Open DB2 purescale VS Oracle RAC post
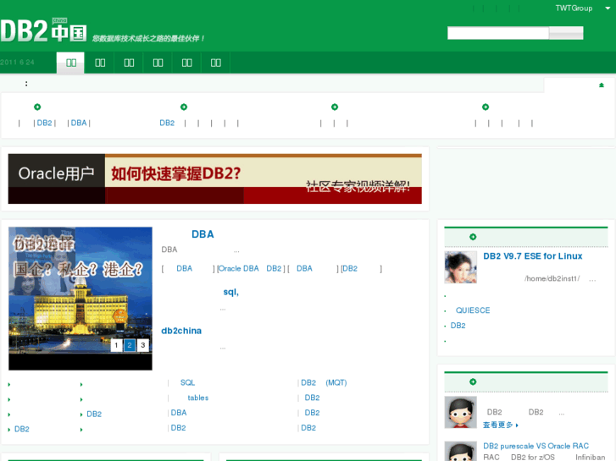The width and height of the screenshot is (616, 461). (536, 446)
